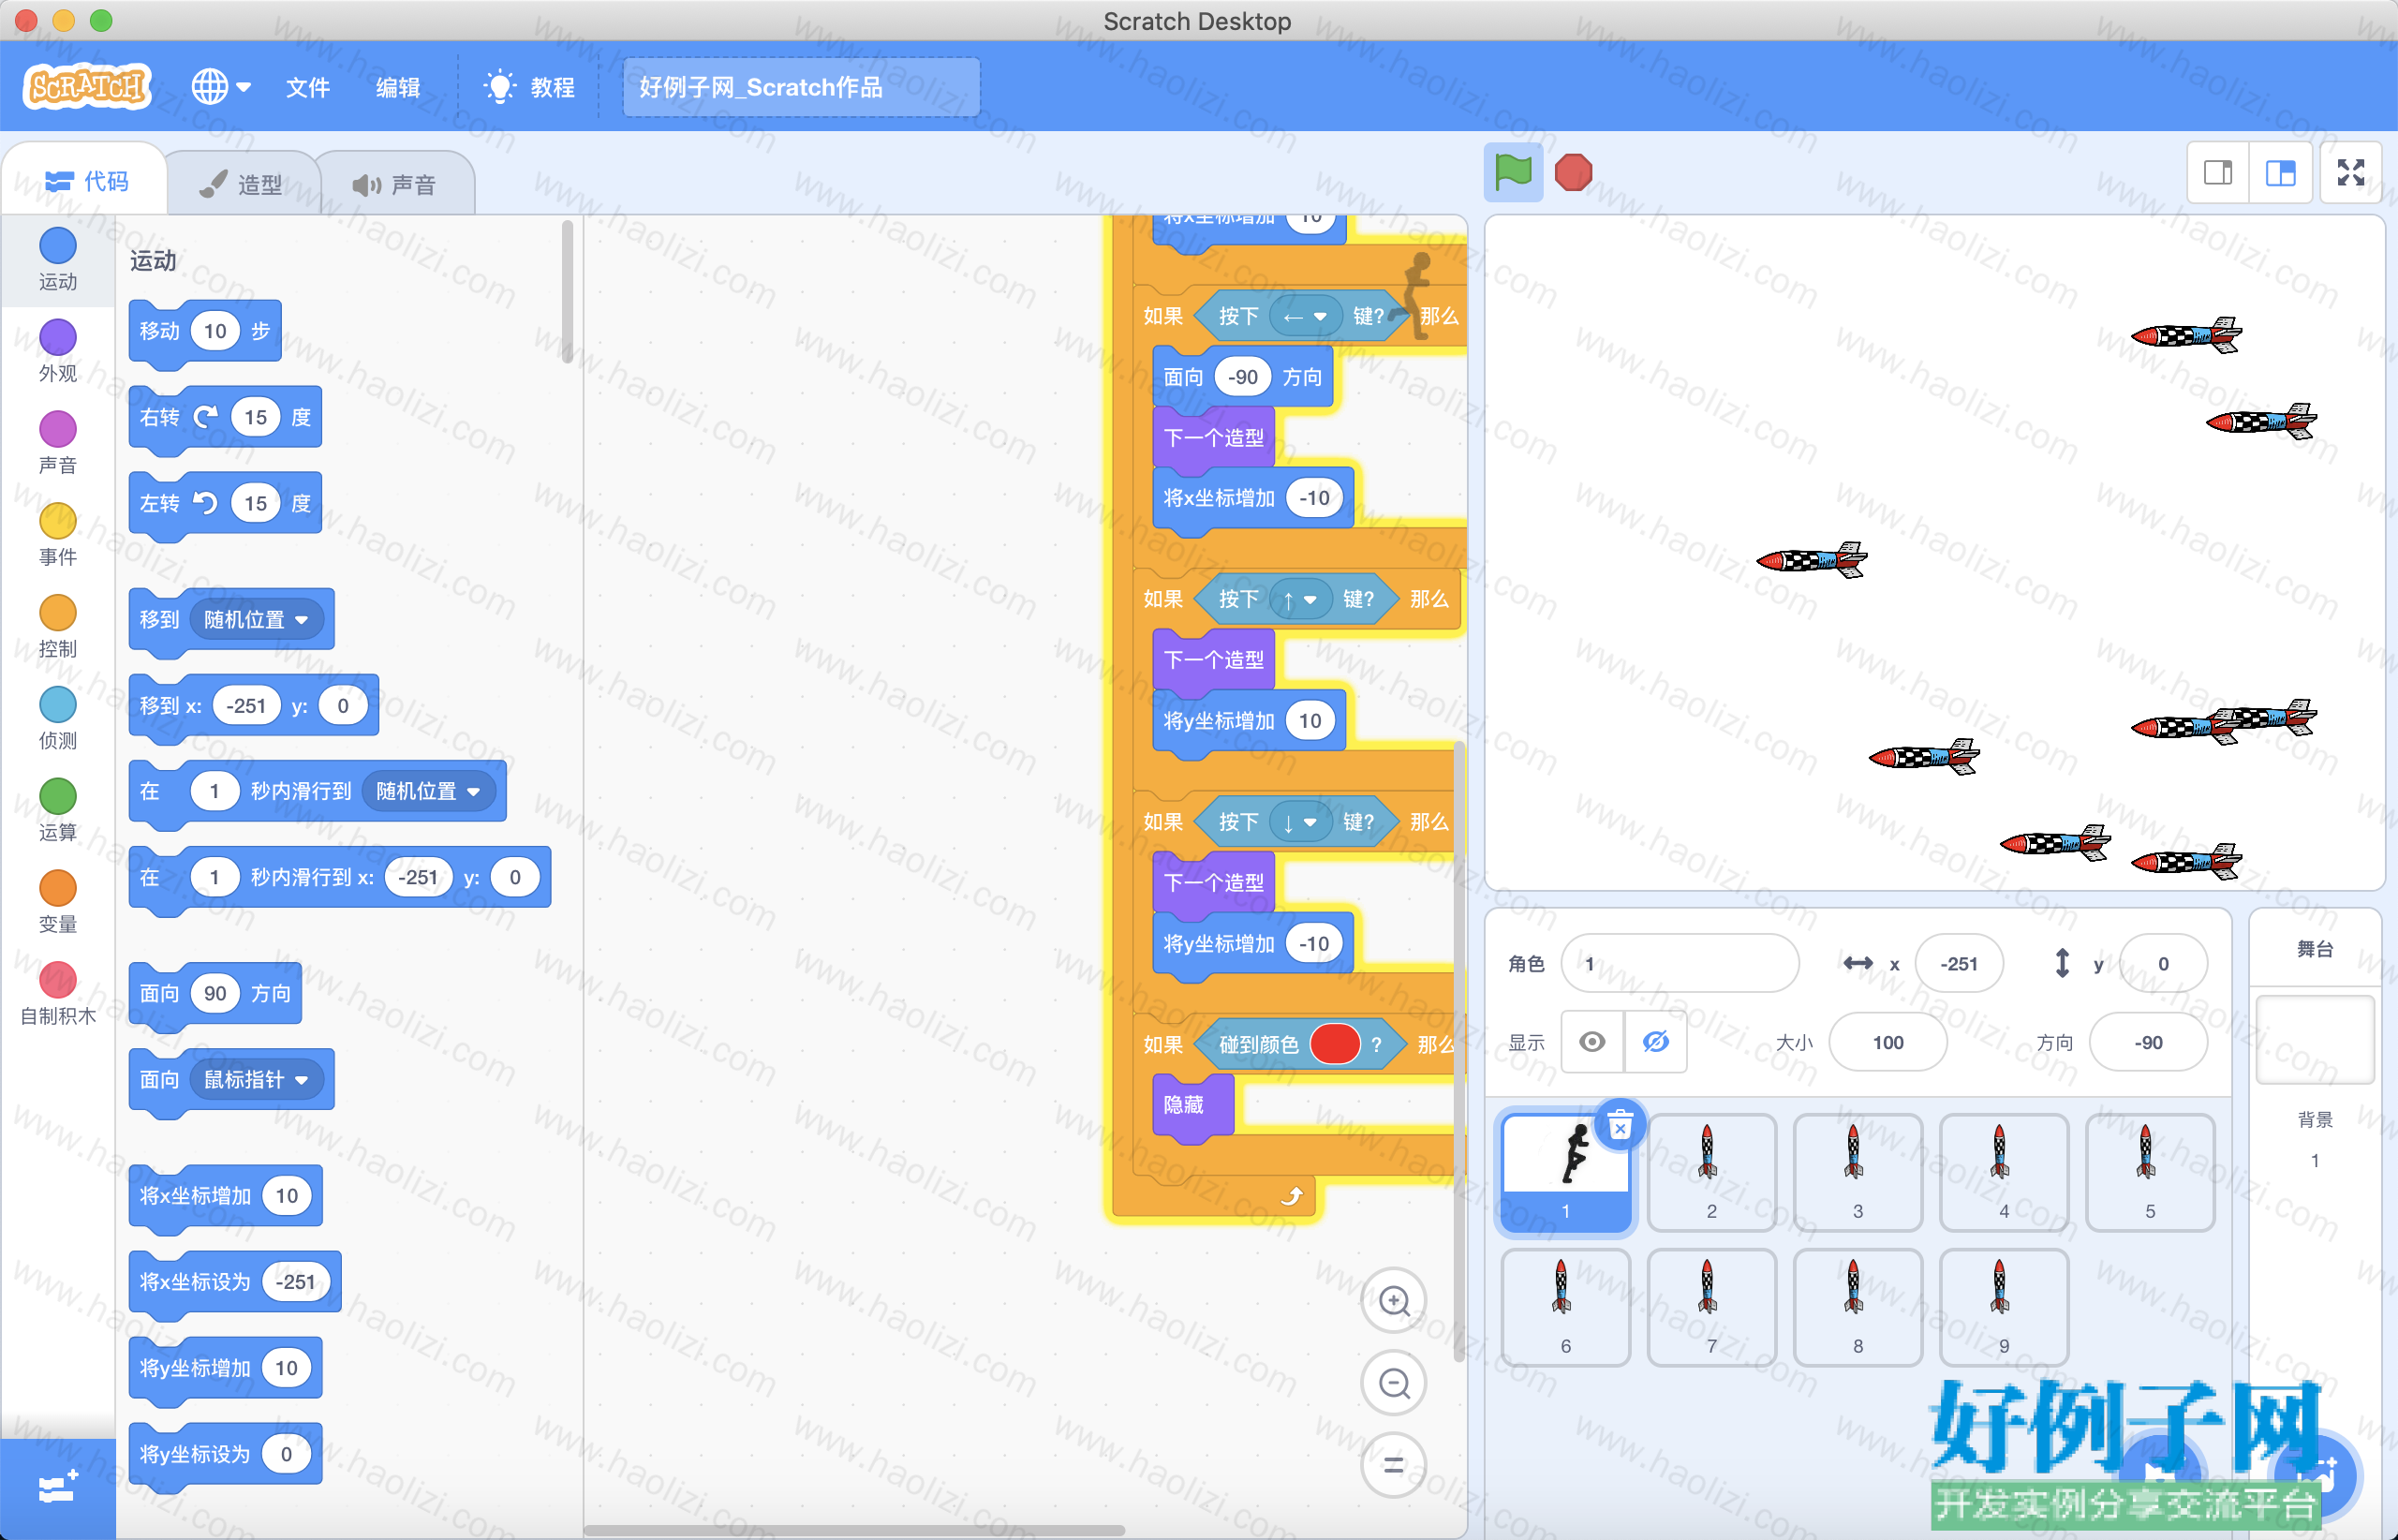Switch to the 代码 tab
The height and width of the screenshot is (1540, 2398).
point(86,181)
